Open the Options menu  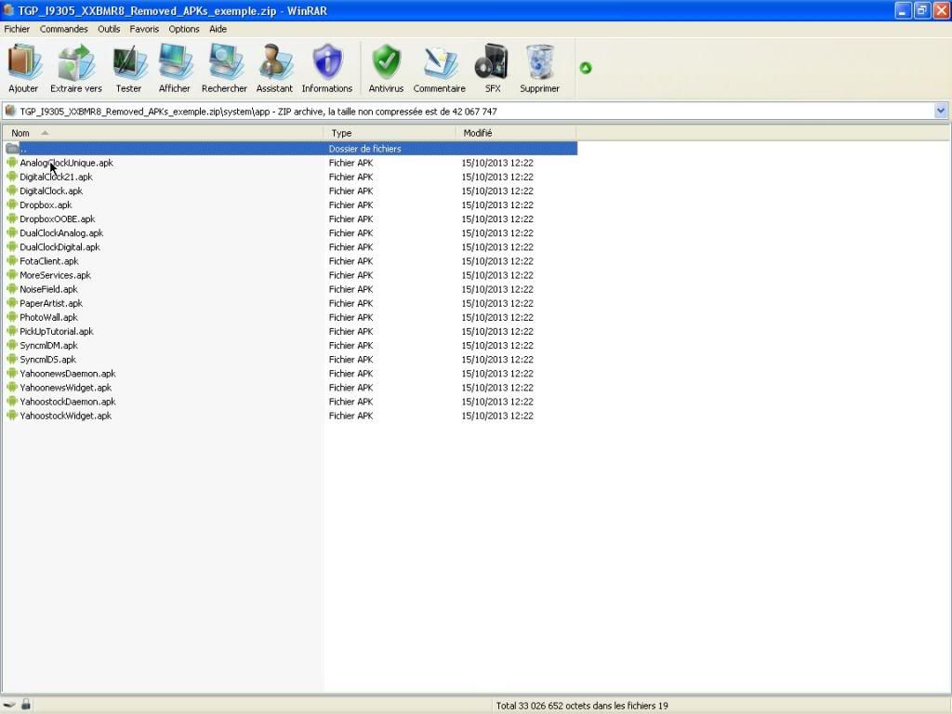point(184,29)
